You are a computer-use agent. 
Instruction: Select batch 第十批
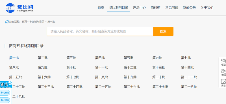[71, 67]
